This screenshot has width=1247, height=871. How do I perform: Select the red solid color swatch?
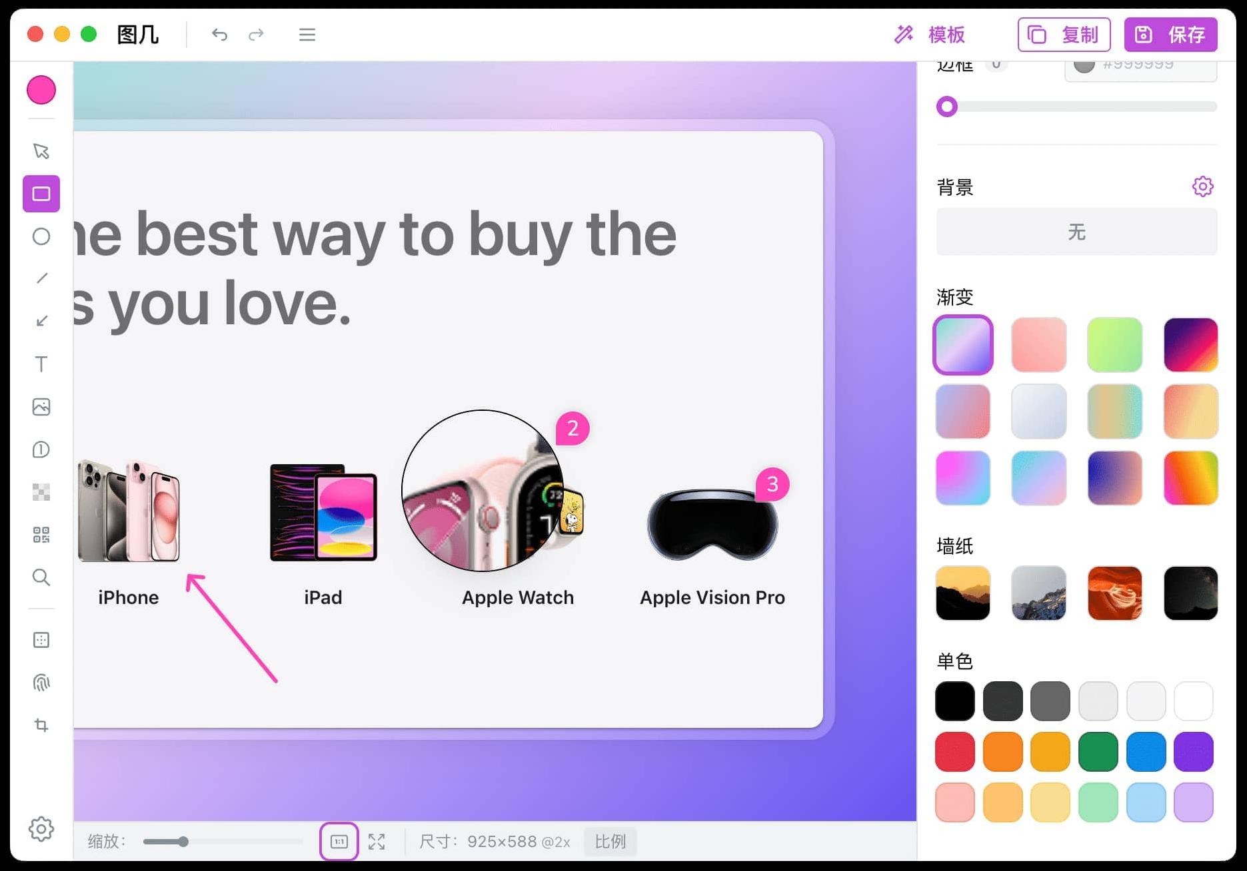point(955,752)
